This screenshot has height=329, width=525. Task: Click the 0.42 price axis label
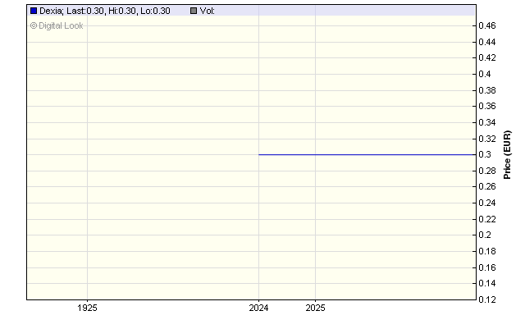pyautogui.click(x=487, y=57)
